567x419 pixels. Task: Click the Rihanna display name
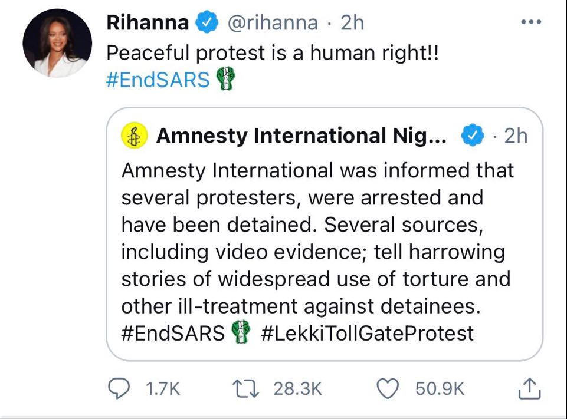148,23
